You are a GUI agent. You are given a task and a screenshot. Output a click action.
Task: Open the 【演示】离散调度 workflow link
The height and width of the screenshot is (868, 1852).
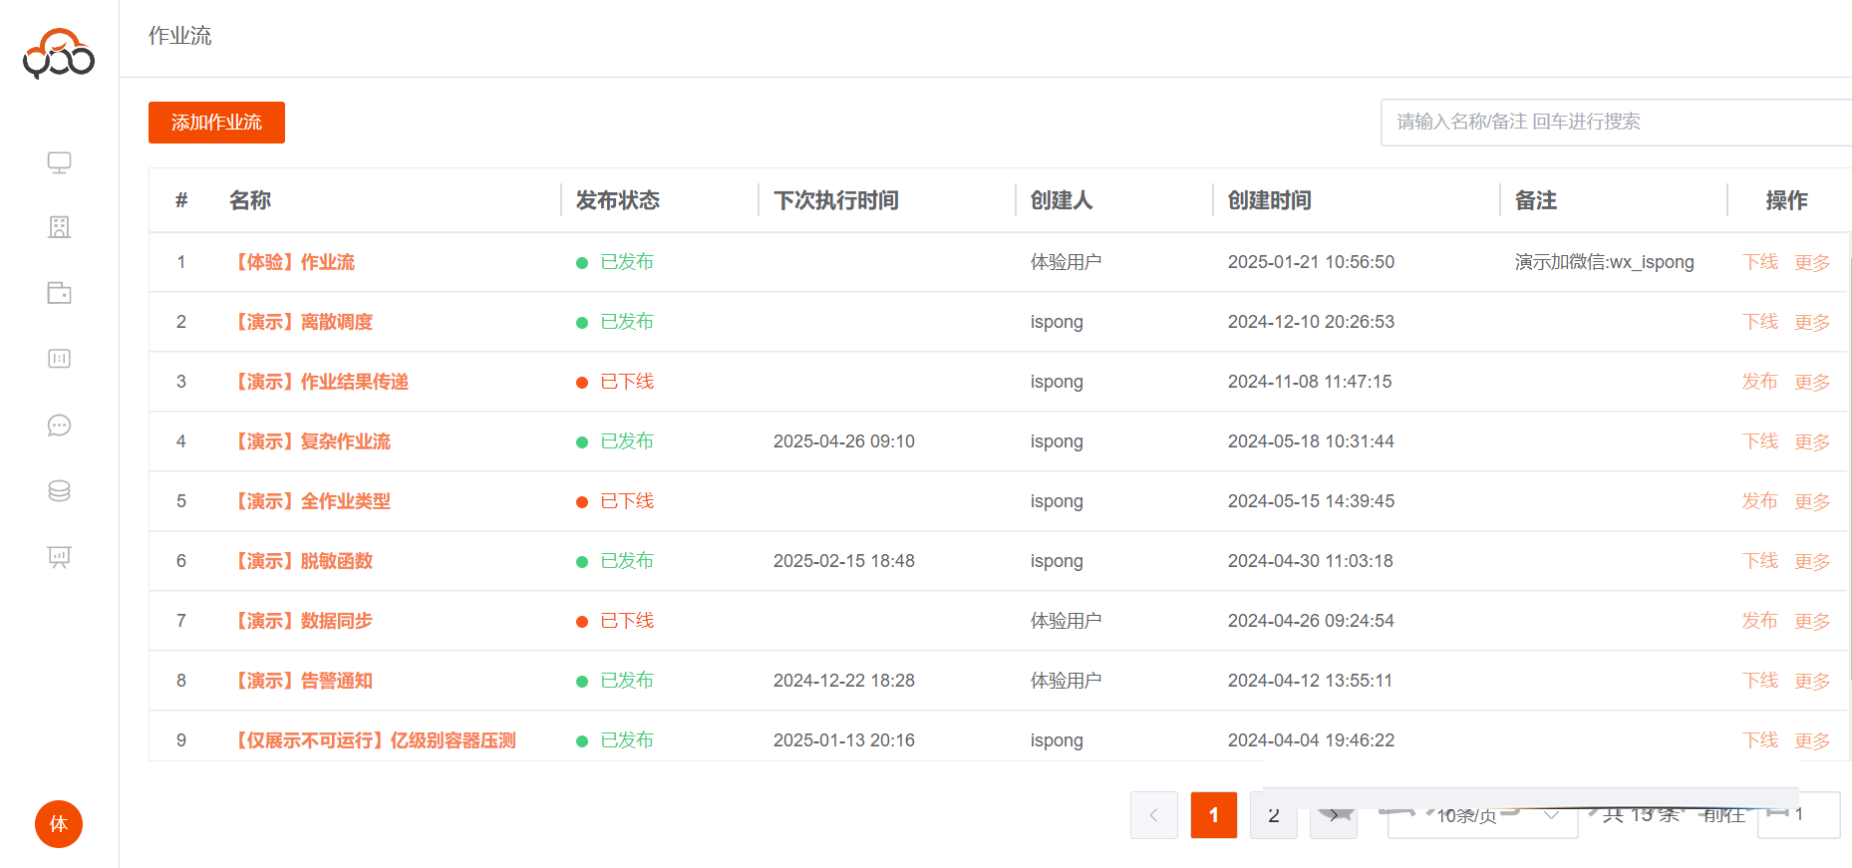coord(304,322)
